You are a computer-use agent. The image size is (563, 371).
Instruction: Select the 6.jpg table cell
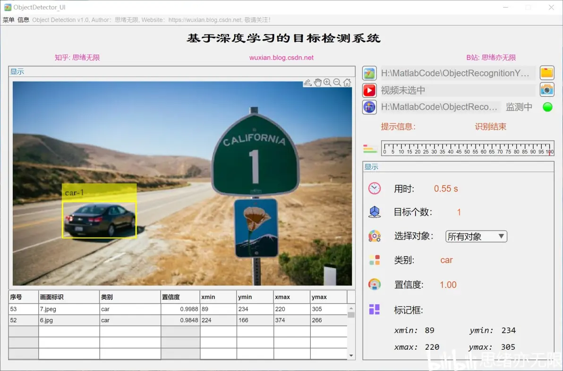click(69, 320)
